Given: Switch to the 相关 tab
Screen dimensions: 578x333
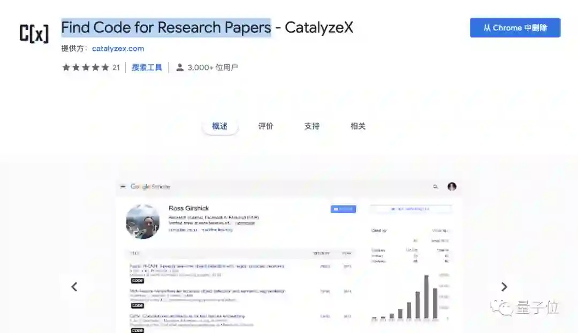Looking at the screenshot, I should [x=358, y=126].
